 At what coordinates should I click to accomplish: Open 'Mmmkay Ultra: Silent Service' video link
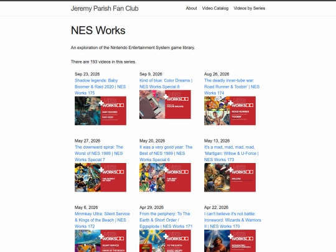click(x=102, y=220)
